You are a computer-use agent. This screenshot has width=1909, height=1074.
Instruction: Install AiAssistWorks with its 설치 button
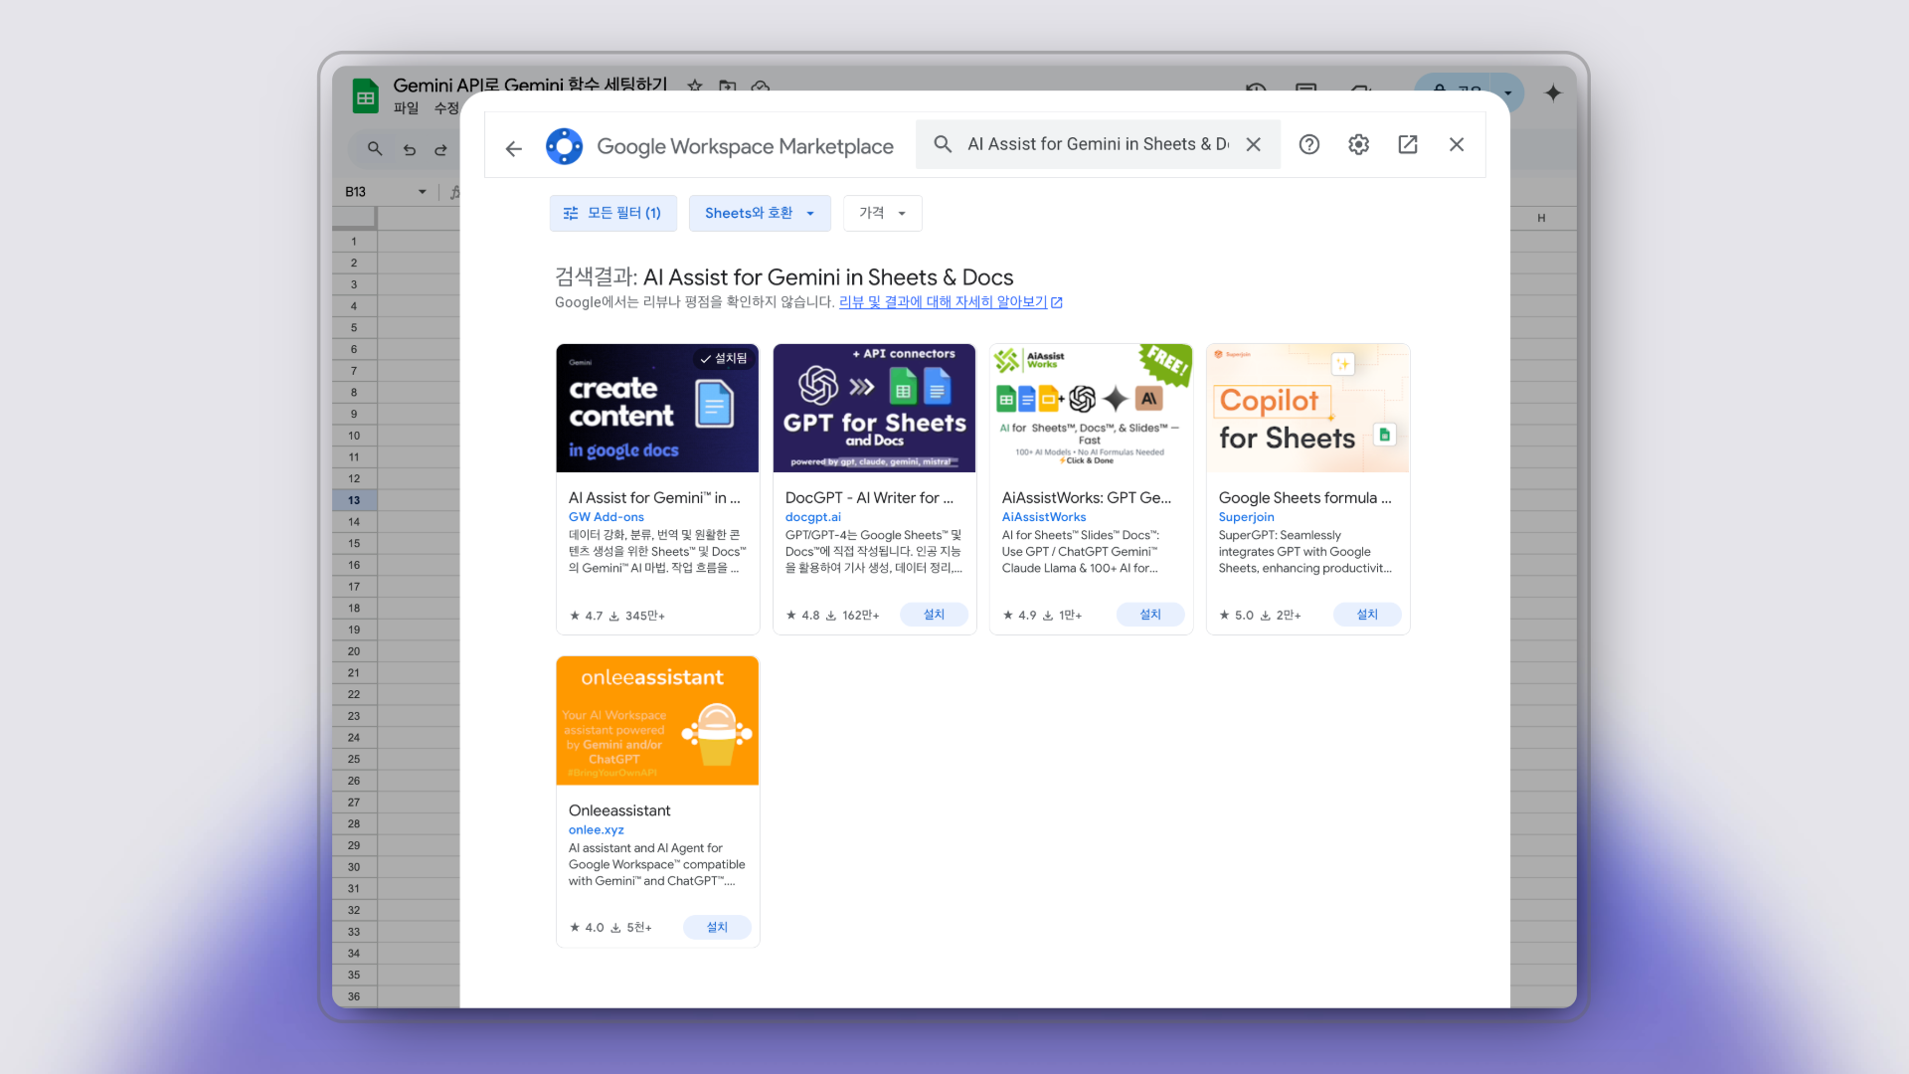click(x=1150, y=615)
